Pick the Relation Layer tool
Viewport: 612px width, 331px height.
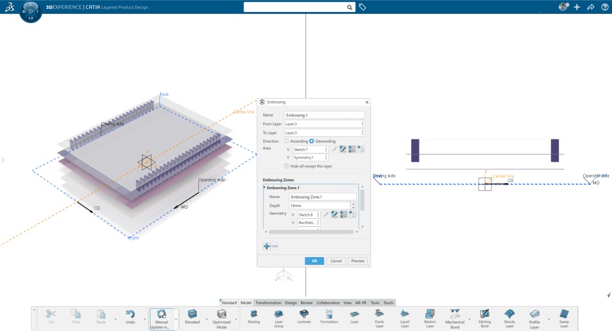click(430, 318)
